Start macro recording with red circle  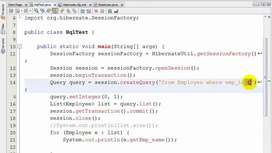point(96,11)
